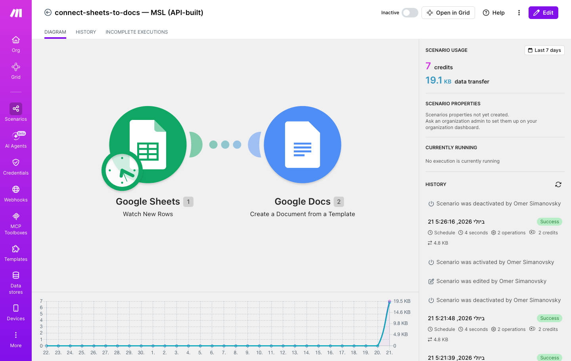
Task: Select the Google Docs module
Action: point(303,144)
